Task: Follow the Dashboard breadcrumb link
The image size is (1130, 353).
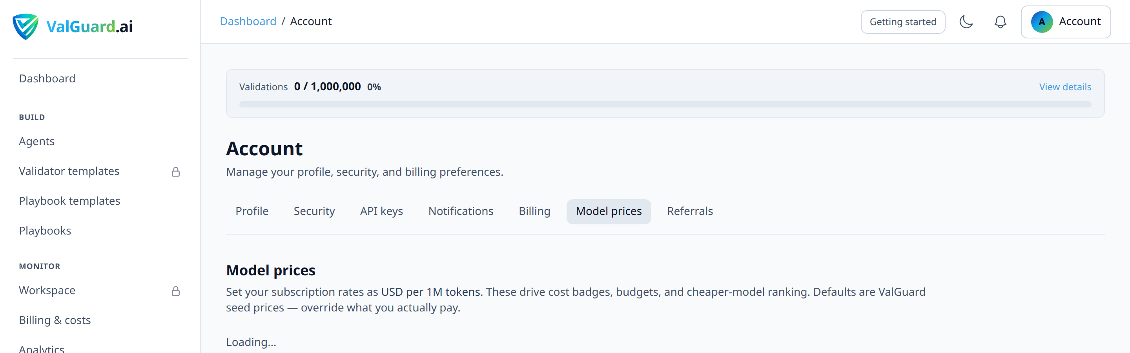Action: click(248, 22)
